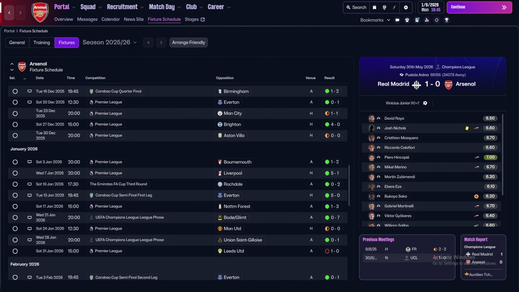The width and height of the screenshot is (519, 292).
Task: Select the Aston Villa fixture radio button
Action: tap(15, 135)
